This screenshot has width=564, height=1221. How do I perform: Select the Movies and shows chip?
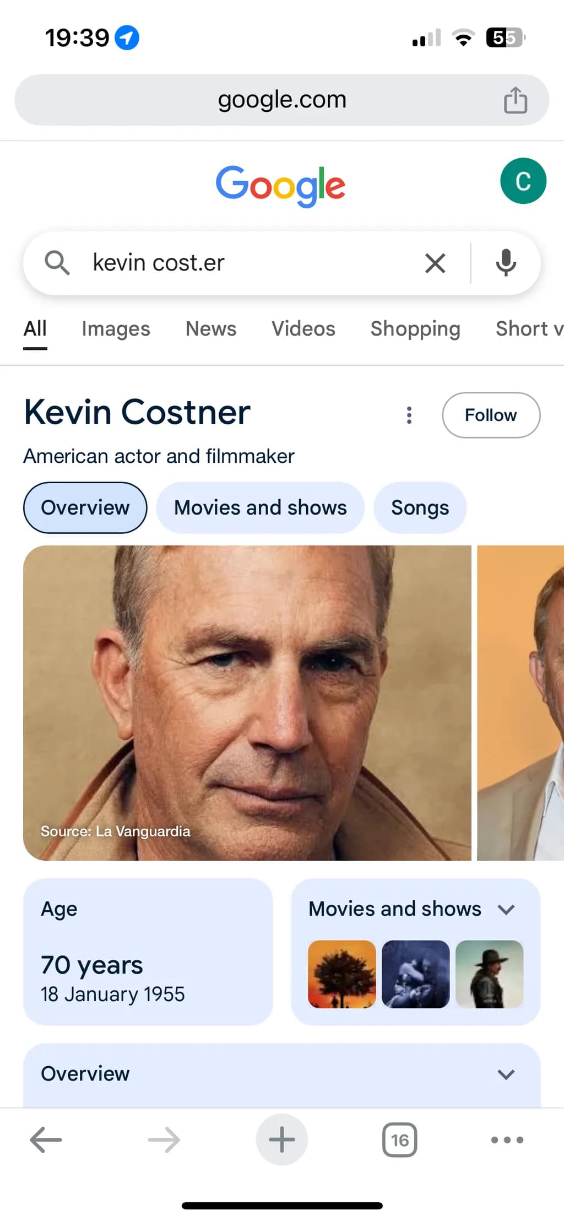click(260, 507)
